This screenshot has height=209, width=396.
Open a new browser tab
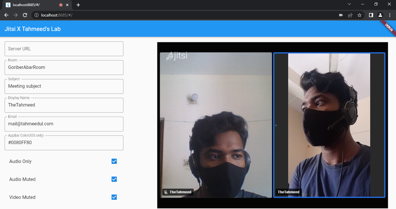tap(78, 5)
